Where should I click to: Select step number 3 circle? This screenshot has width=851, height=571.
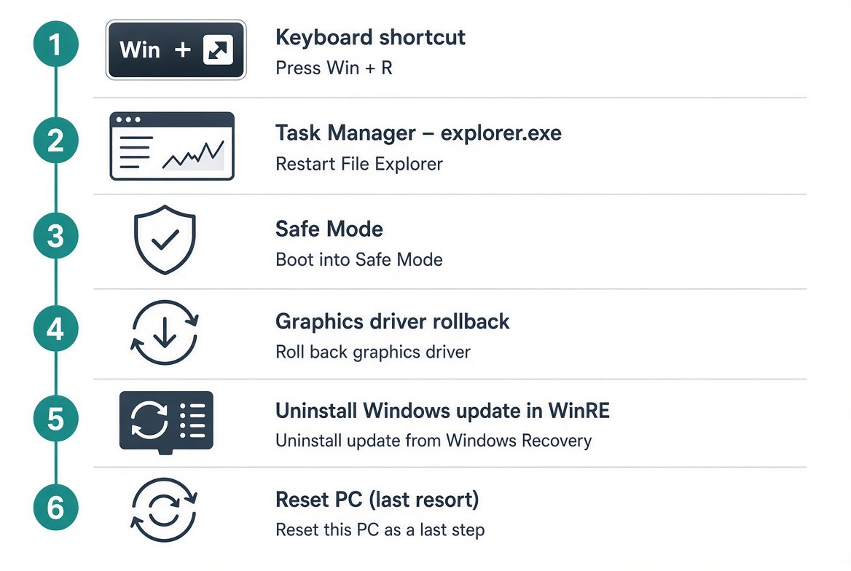coord(56,236)
